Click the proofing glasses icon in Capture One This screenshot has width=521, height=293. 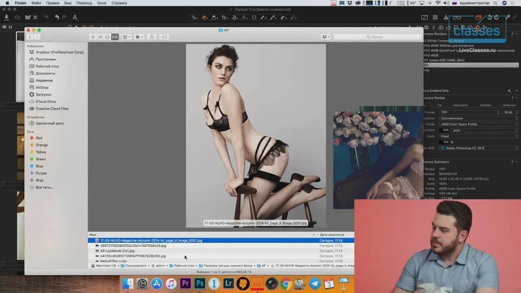tap(457, 17)
